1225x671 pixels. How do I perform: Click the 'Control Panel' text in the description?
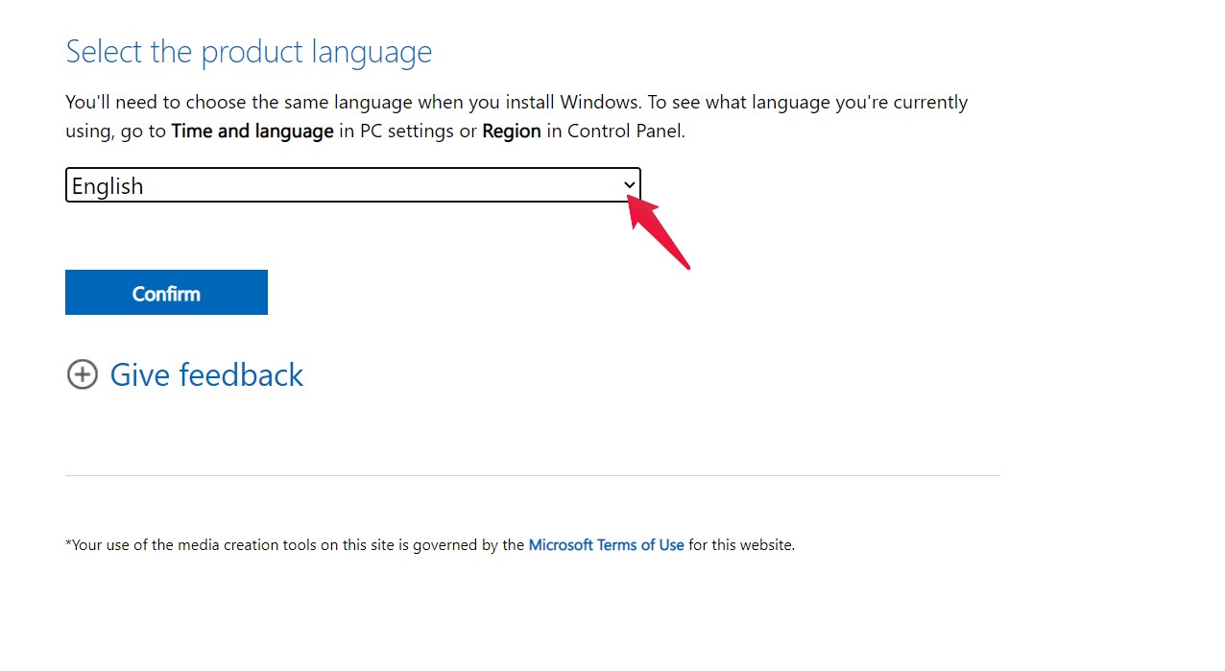click(x=625, y=132)
